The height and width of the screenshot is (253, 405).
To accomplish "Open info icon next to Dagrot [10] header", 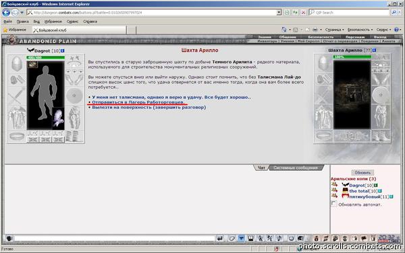I will [x=63, y=50].
